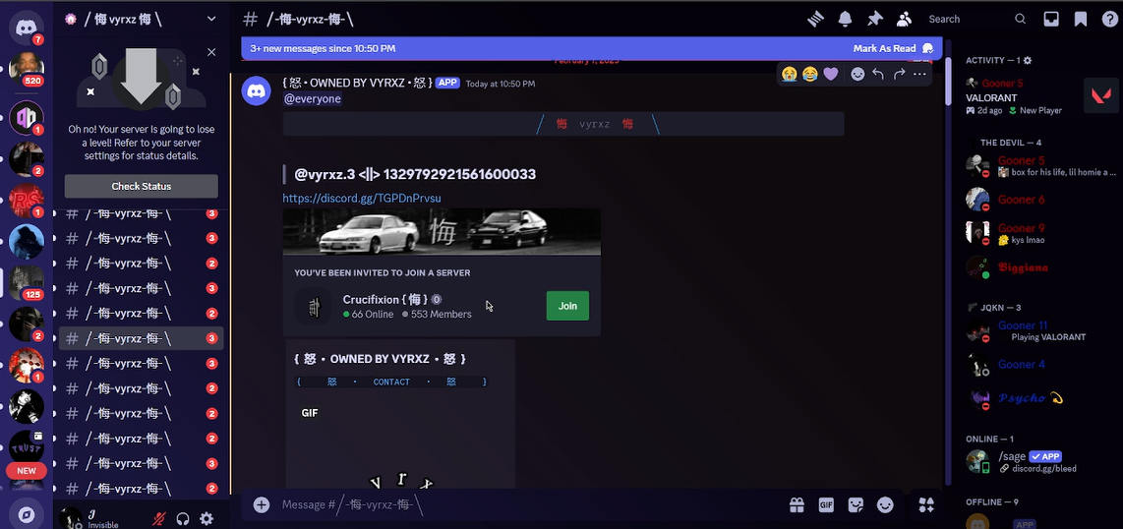Viewport: 1123px width, 529px height.
Task: Show pinned messages with the pin icon
Action: [874, 19]
